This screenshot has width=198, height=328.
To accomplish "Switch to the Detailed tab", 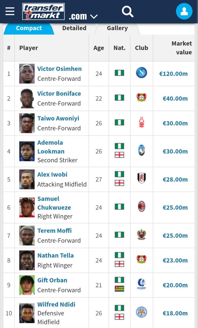I will pyautogui.click(x=74, y=28).
